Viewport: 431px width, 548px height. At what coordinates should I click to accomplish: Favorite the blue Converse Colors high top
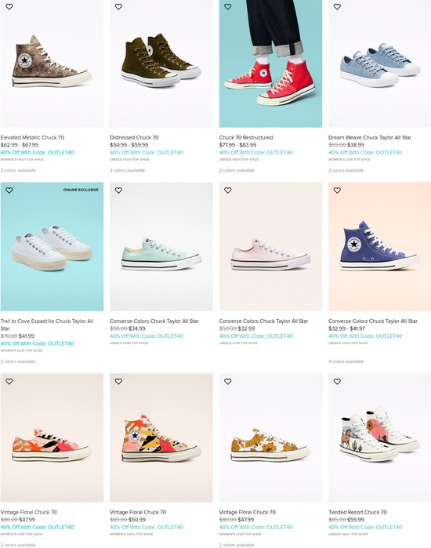coord(337,191)
